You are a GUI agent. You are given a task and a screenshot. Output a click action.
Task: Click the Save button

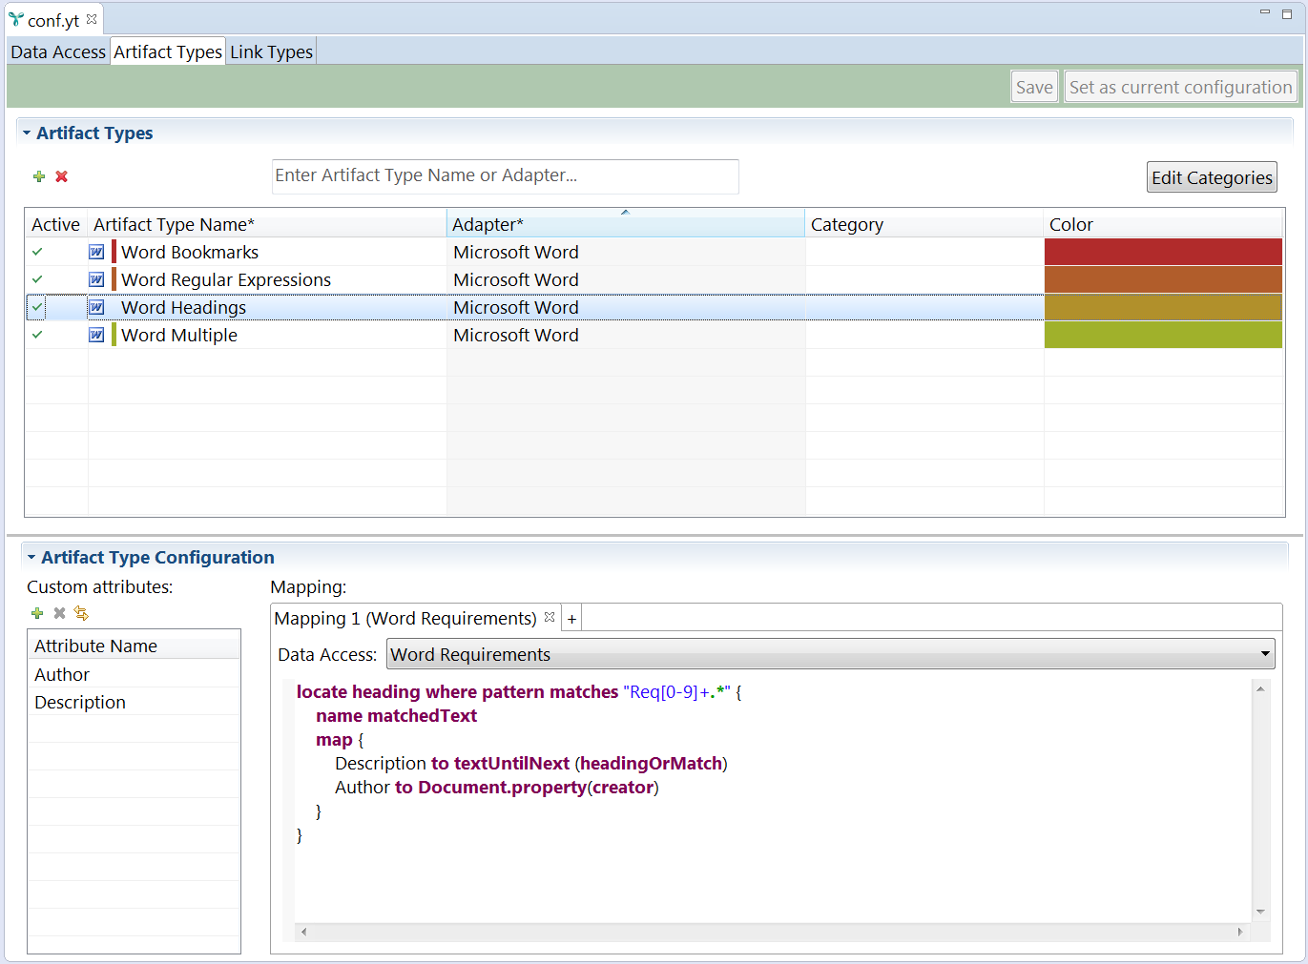(1034, 87)
